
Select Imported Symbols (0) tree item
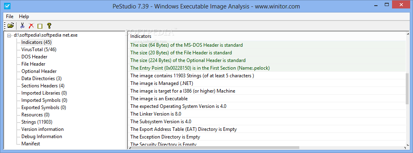tap(44, 100)
